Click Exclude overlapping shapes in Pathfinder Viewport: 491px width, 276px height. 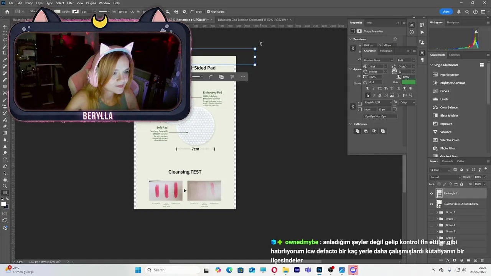tap(383, 131)
